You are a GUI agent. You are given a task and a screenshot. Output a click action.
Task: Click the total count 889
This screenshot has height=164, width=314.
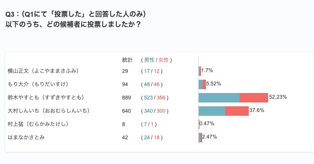[x=127, y=98]
